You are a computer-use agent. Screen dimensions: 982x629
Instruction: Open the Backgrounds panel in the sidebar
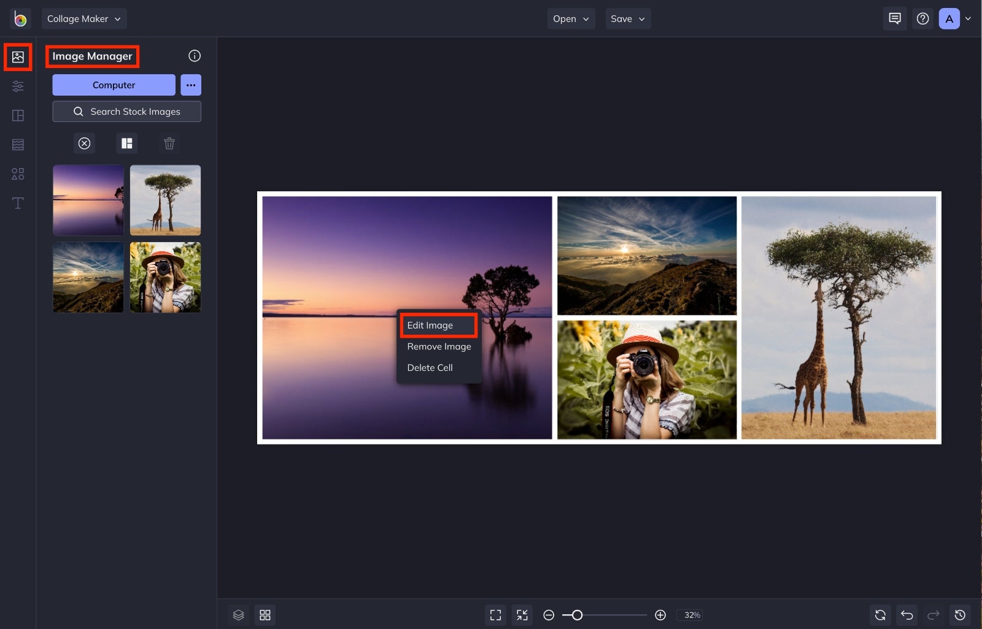click(18, 144)
